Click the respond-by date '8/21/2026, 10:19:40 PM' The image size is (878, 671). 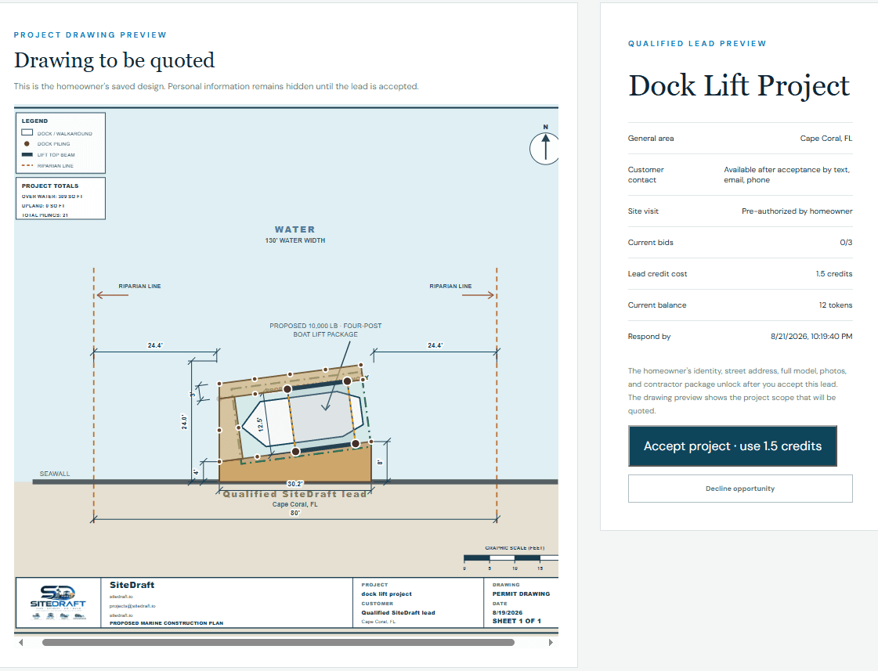point(811,337)
